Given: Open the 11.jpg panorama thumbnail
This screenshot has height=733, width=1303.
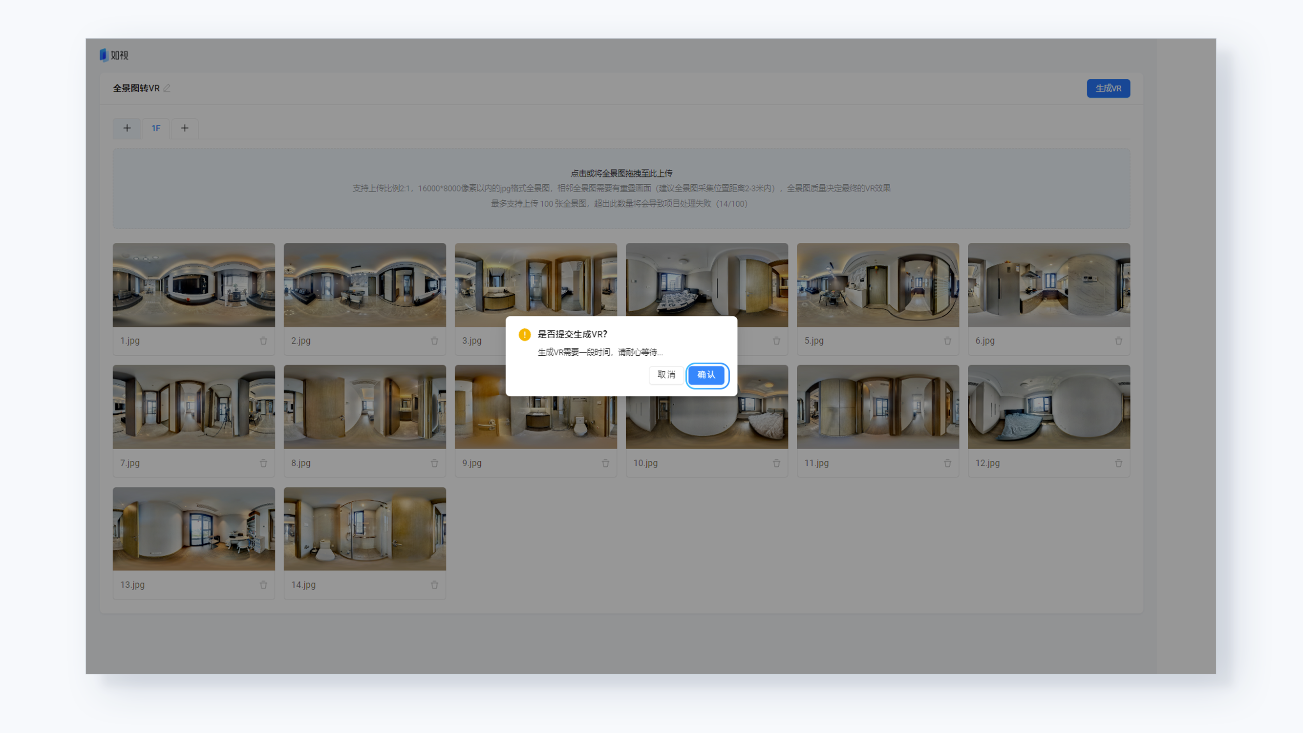Looking at the screenshot, I should pyautogui.click(x=877, y=407).
